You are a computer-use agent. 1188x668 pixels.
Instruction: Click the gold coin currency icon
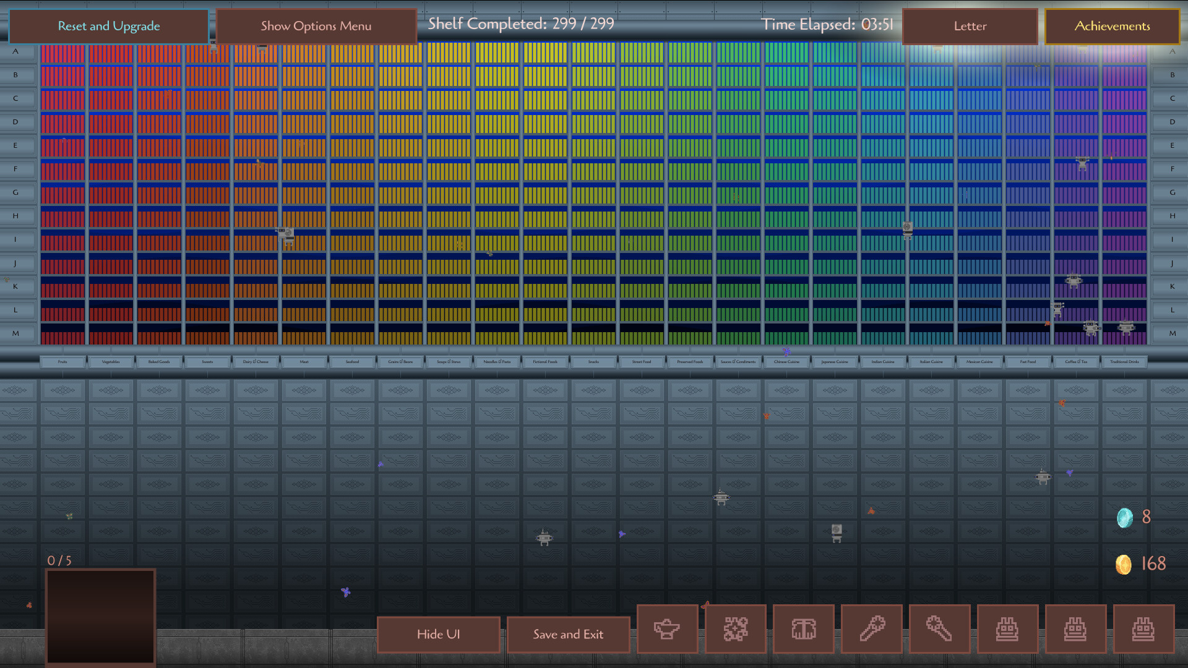tap(1124, 564)
